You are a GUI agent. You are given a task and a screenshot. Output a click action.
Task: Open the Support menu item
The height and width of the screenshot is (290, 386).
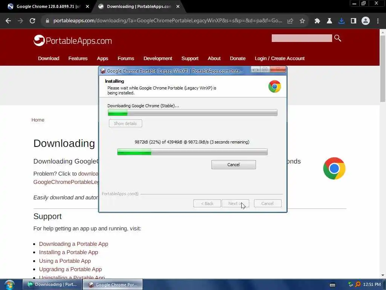point(190,59)
